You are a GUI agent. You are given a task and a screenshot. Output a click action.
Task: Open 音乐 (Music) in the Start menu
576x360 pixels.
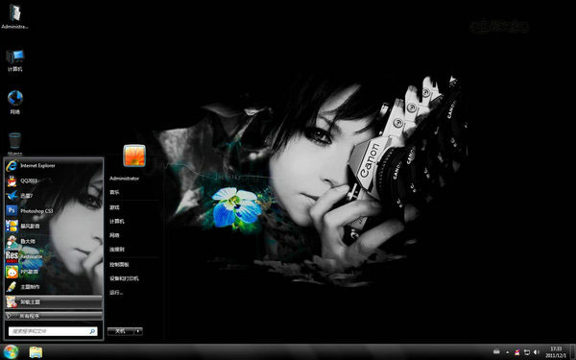coord(114,192)
